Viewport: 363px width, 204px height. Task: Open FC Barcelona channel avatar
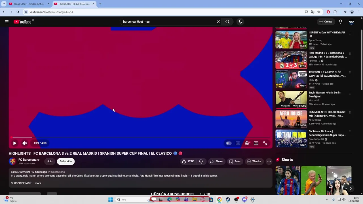pyautogui.click(x=12, y=161)
